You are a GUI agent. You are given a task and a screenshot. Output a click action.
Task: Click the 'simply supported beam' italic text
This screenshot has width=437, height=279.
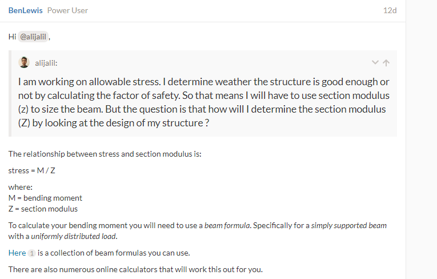[349, 225]
